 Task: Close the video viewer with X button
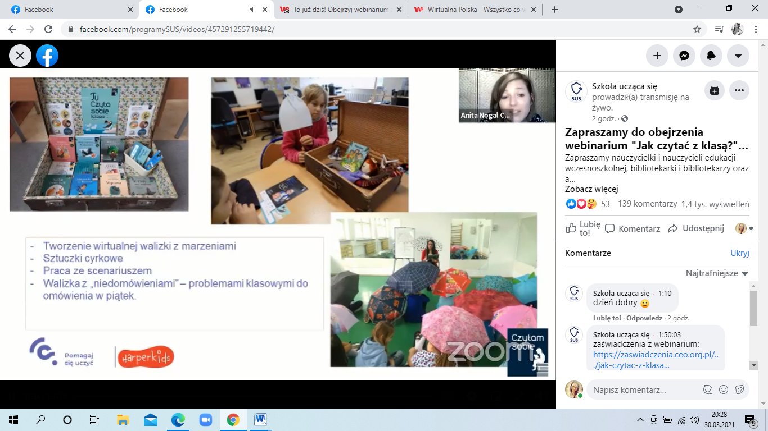tap(20, 56)
